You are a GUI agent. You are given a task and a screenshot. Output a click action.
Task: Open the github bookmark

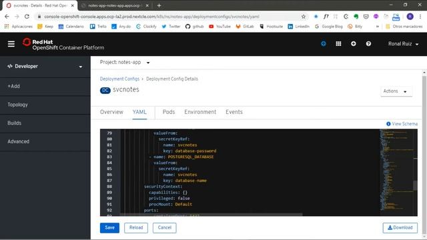coord(194,27)
